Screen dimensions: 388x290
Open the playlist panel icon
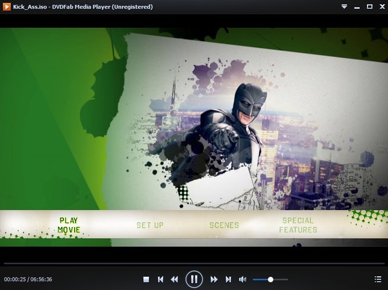pos(378,279)
